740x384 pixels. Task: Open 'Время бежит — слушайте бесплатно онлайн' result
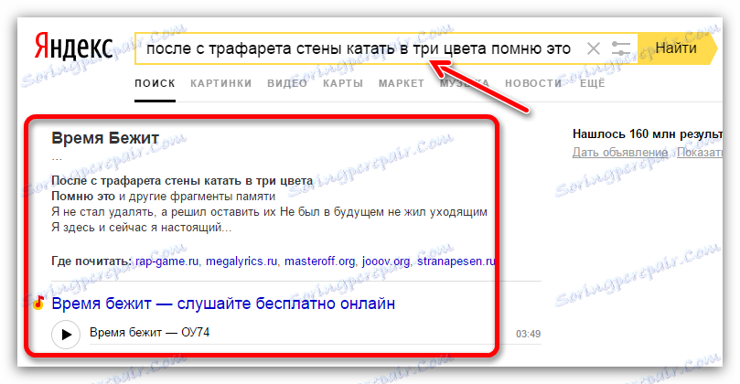[x=223, y=304]
